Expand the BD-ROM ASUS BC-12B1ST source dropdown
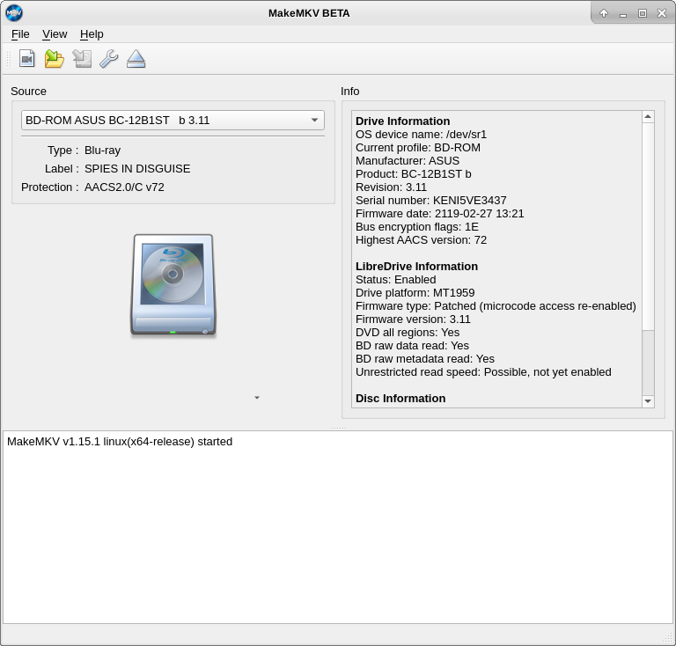Screen dimensions: 676x646 tap(173, 121)
